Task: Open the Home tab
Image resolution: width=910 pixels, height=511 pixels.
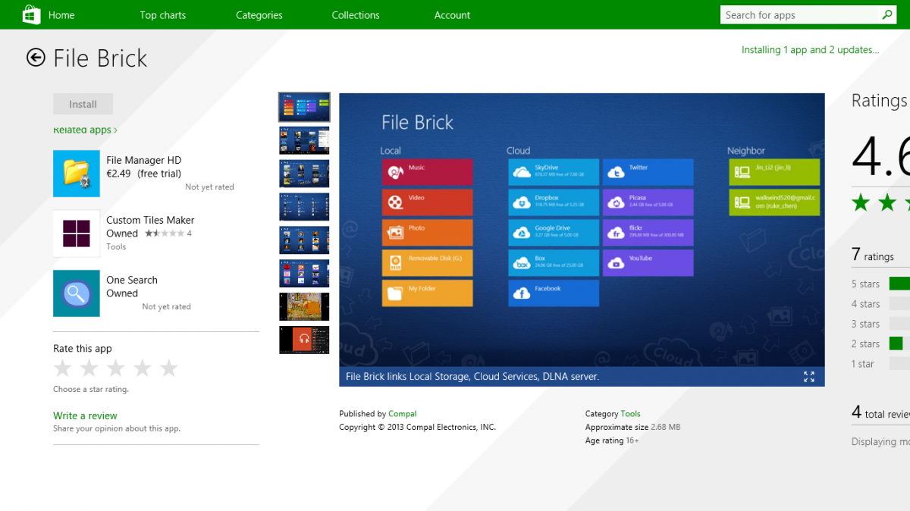Action: [61, 15]
